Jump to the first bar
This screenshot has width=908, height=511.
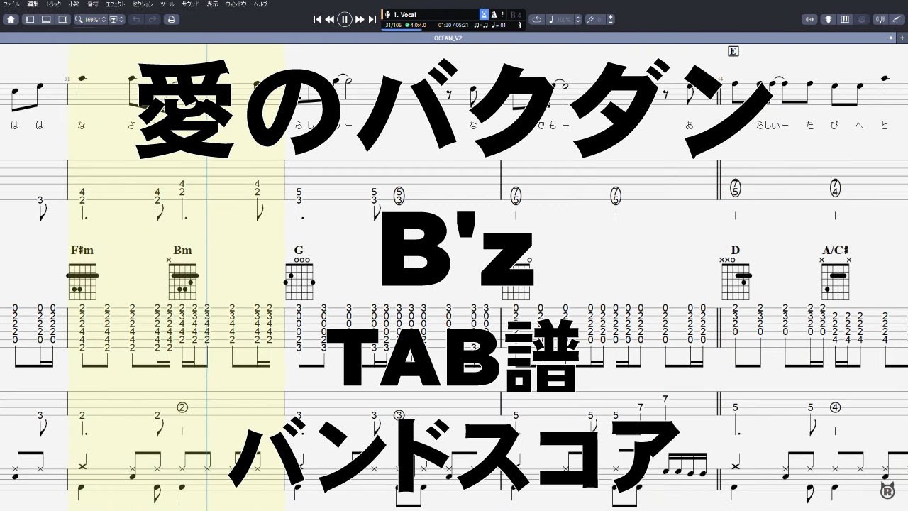tap(317, 20)
